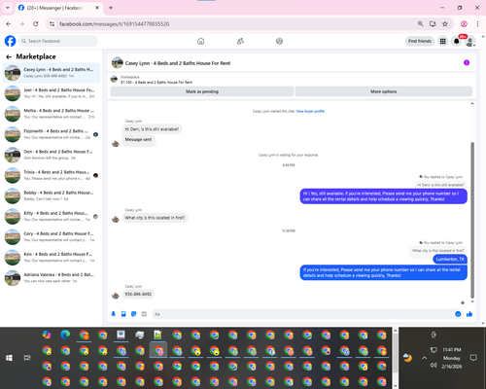Click the facebook.com address bar URL

pos(114,24)
